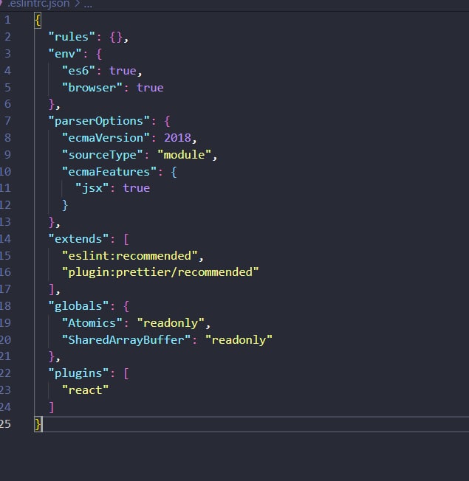Click the "readonly" value after "SharedArrayBuffer"
The image size is (469, 481).
(x=239, y=340)
